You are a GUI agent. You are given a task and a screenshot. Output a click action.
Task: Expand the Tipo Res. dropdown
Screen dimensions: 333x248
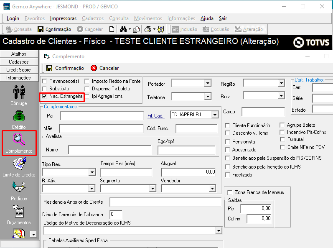(92, 172)
